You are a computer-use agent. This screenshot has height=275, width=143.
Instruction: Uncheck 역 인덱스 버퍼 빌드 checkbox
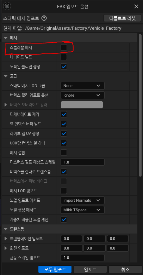[64, 124]
